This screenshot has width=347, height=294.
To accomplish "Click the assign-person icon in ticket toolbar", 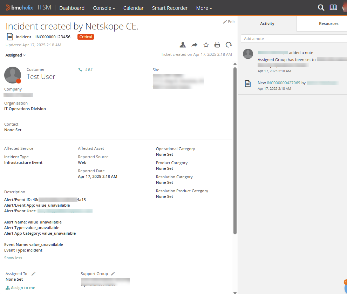I will pyautogui.click(x=183, y=45).
